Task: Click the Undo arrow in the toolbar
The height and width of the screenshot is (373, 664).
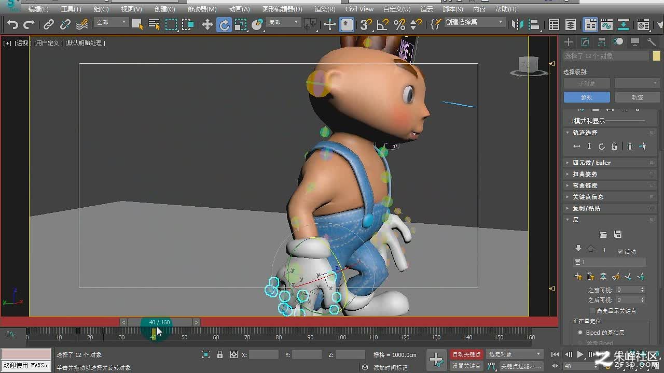Action: point(12,24)
